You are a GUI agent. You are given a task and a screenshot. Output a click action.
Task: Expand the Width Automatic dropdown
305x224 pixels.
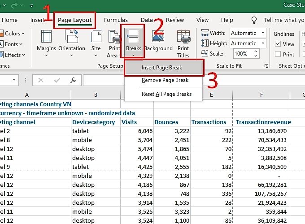click(x=263, y=33)
